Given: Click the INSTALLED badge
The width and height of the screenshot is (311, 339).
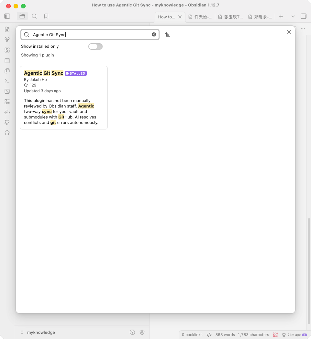Looking at the screenshot, I should pos(76,73).
